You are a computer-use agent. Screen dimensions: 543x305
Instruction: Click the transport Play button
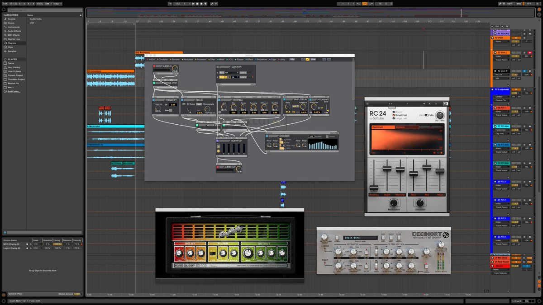pyautogui.click(x=193, y=4)
